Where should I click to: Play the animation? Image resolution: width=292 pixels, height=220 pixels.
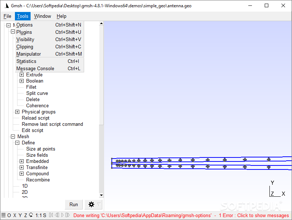[x=62, y=215]
